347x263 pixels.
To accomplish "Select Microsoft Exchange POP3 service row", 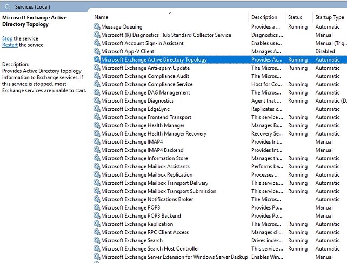I will pos(131,207).
